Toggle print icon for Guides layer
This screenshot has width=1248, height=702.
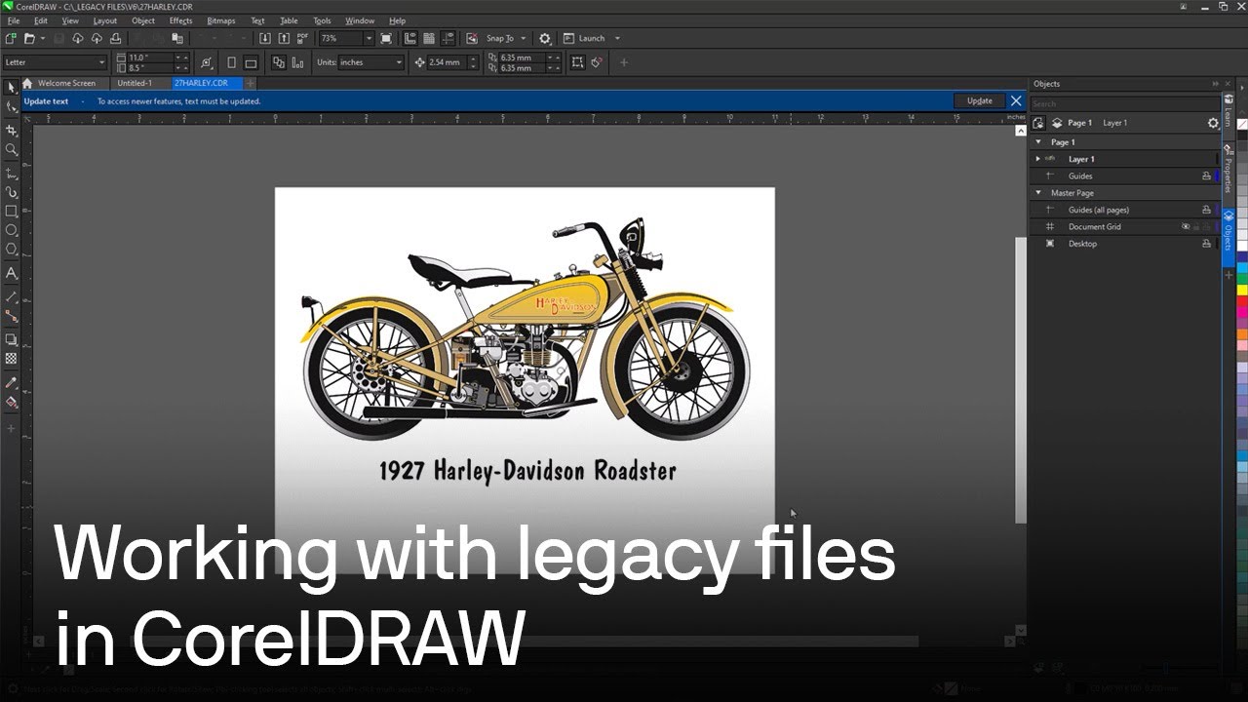(x=1206, y=176)
